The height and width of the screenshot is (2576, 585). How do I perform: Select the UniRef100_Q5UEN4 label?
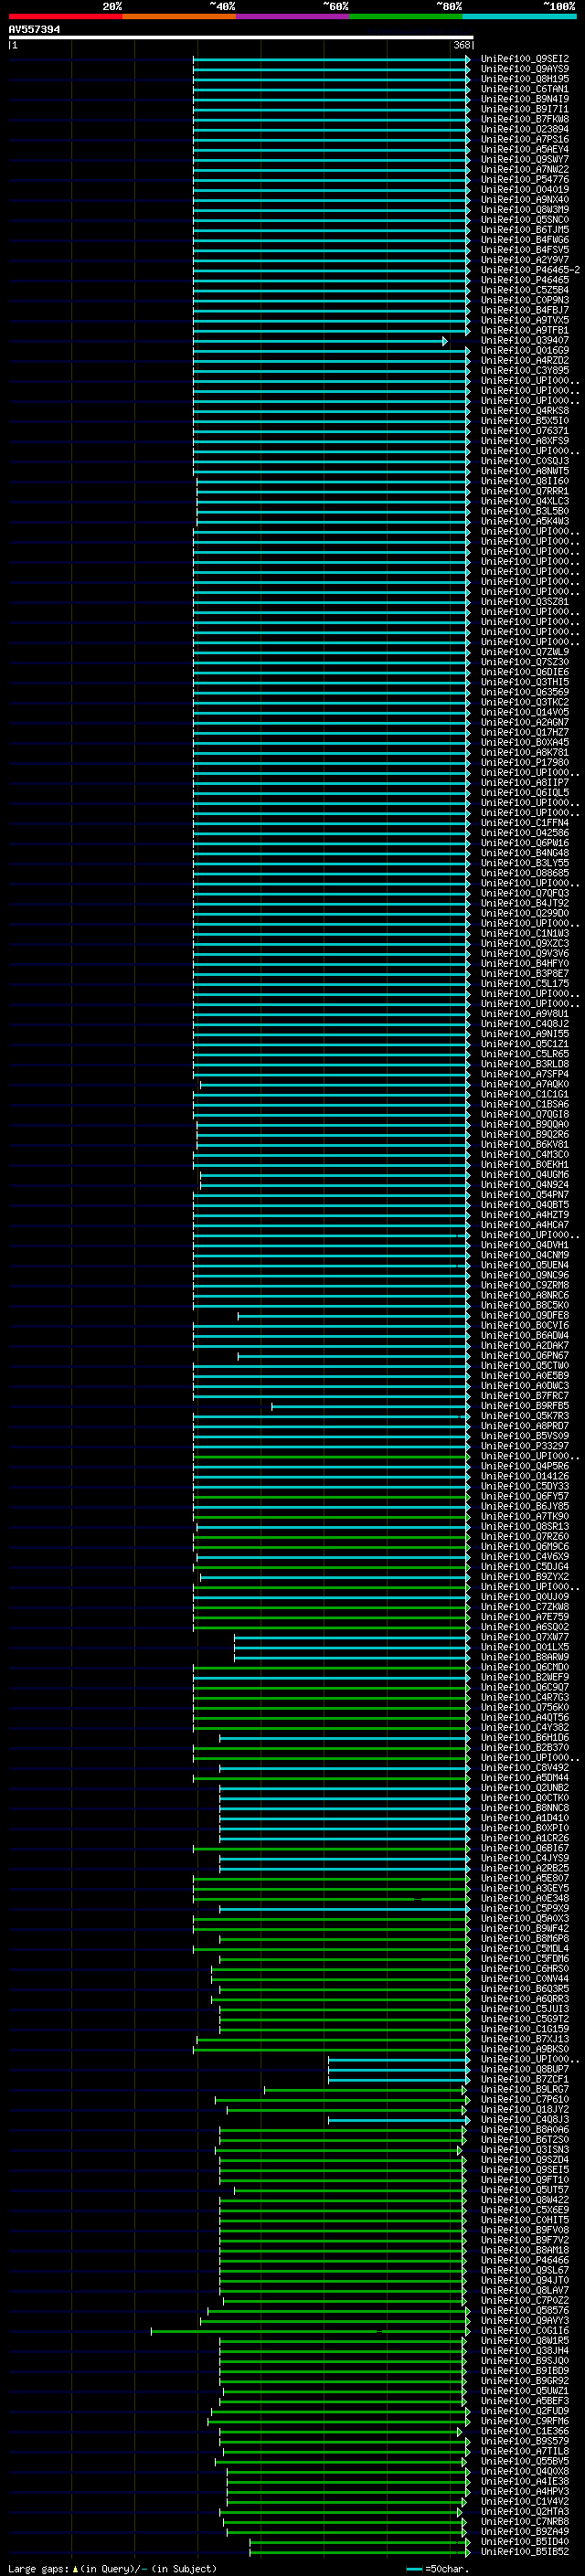click(x=525, y=1266)
